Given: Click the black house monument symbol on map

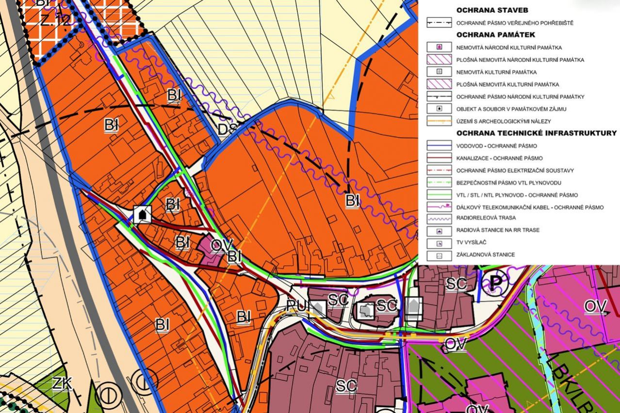Looking at the screenshot, I should click(x=143, y=214).
